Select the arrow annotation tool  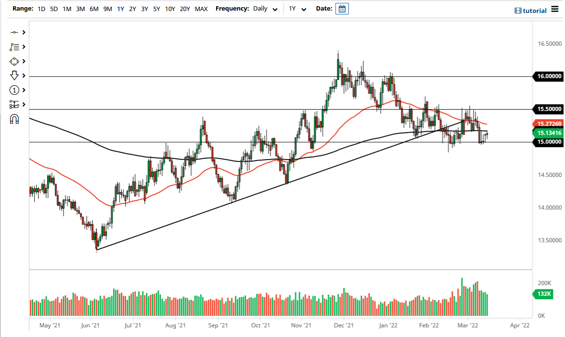[15, 75]
